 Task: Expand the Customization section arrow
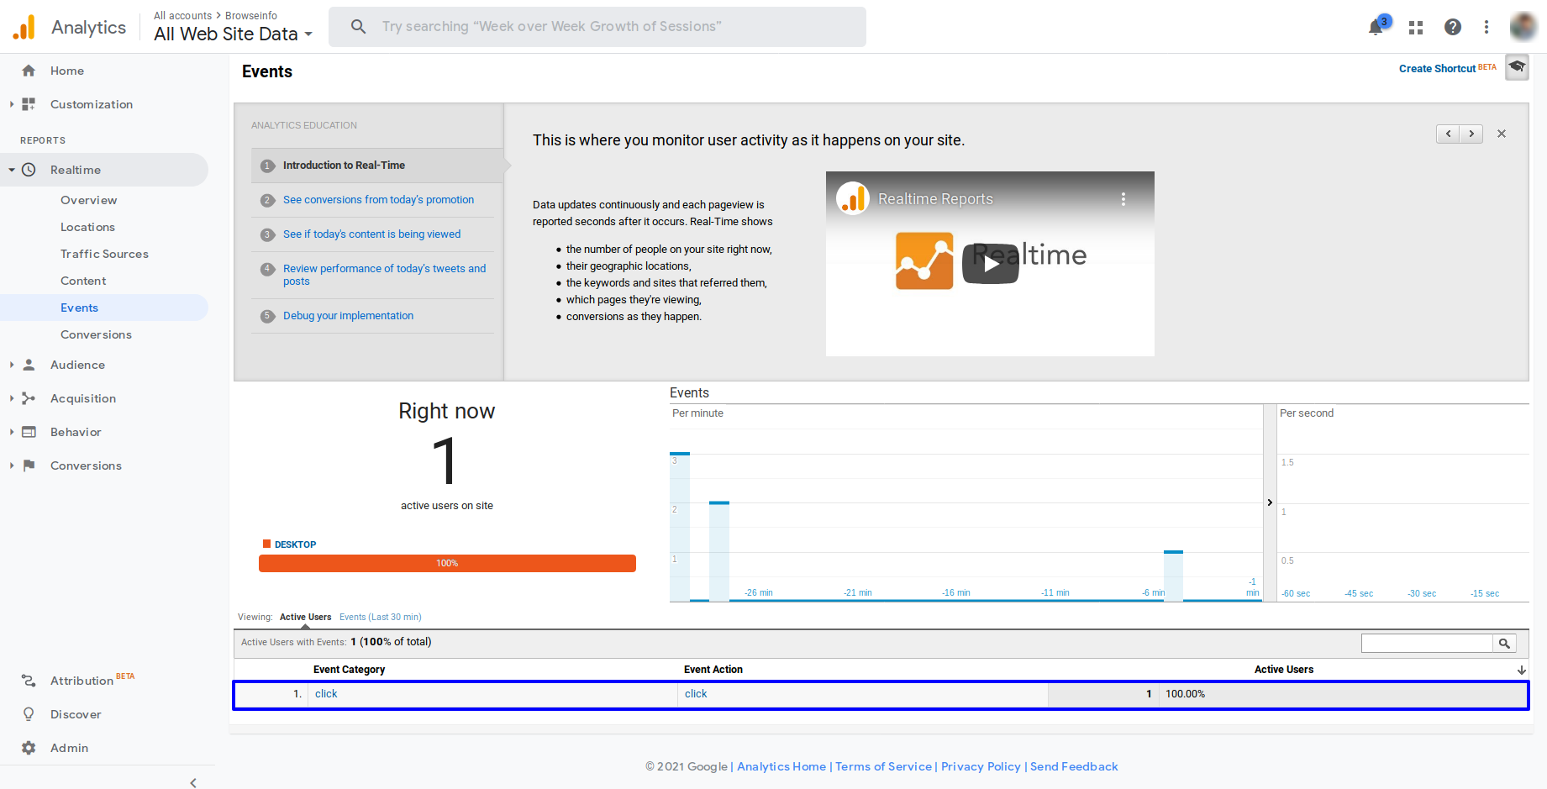tap(11, 104)
